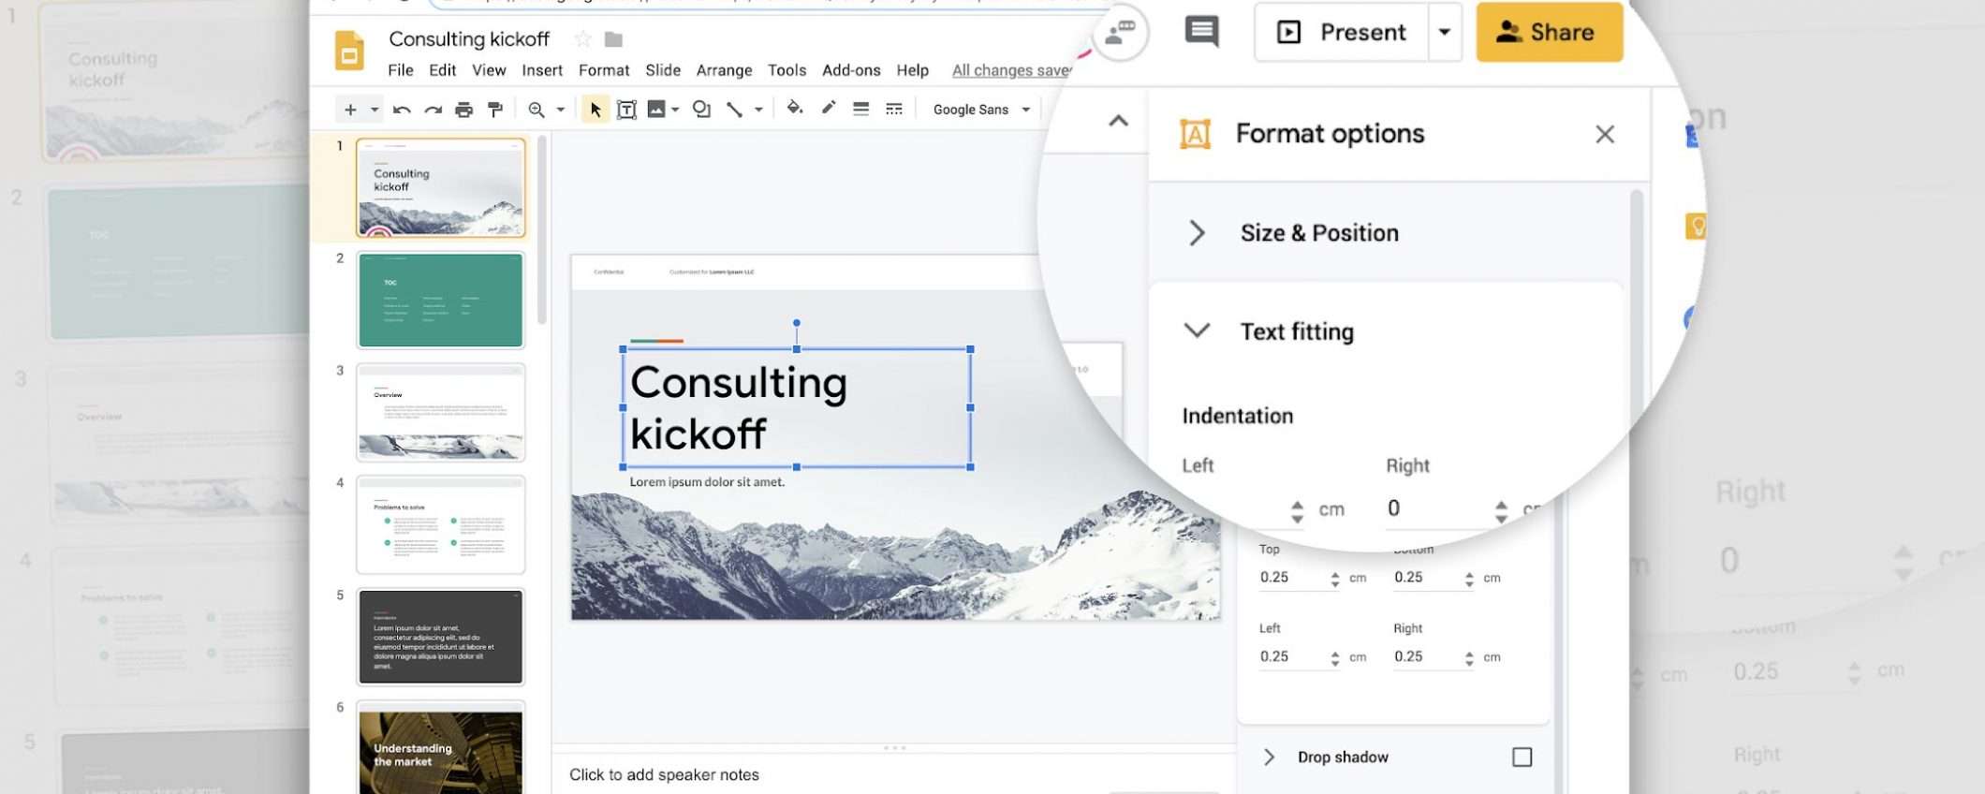The image size is (1985, 794).
Task: Expand the Drop shadow section
Action: [1269, 757]
